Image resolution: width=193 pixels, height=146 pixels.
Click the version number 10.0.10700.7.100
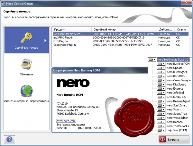89,128
